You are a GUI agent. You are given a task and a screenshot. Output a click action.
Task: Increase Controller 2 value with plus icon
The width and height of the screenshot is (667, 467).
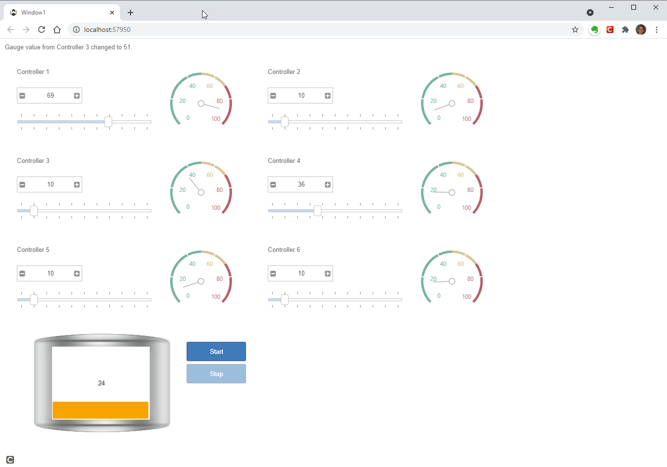[328, 96]
